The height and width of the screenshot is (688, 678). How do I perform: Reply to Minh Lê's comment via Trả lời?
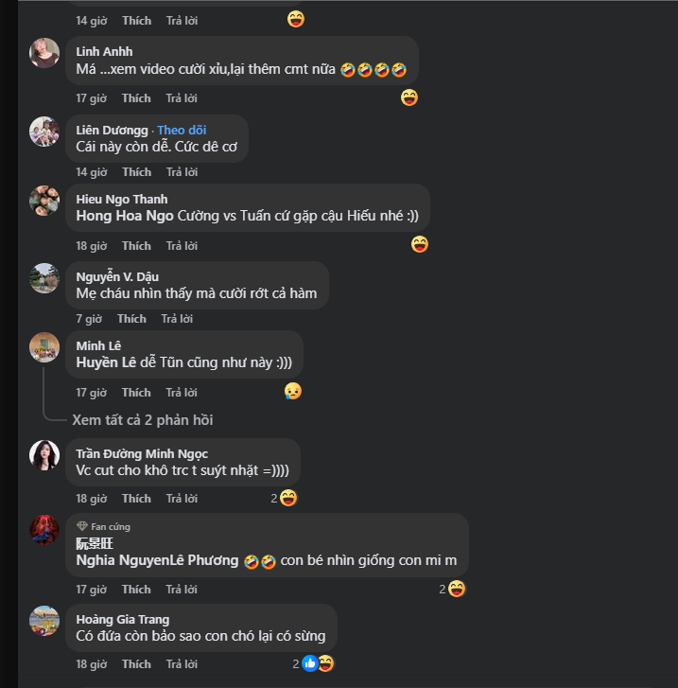pyautogui.click(x=182, y=392)
